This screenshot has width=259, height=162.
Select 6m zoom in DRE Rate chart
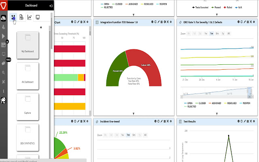217,34
